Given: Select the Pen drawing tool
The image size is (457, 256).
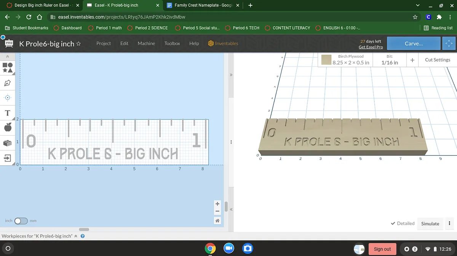Looking at the screenshot, I should point(7,83).
